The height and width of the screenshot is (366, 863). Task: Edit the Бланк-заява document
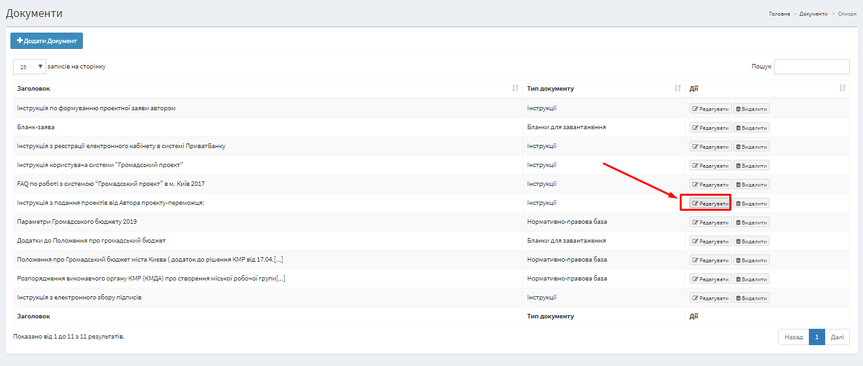pyautogui.click(x=710, y=128)
